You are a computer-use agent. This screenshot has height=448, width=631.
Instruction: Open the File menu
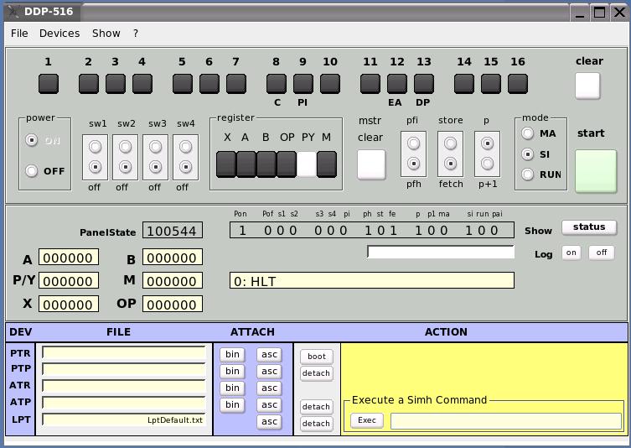click(x=19, y=34)
